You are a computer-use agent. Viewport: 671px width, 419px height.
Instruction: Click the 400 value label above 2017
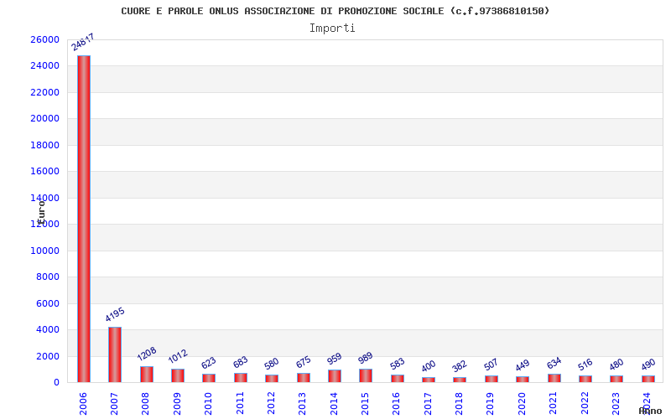tap(429, 366)
